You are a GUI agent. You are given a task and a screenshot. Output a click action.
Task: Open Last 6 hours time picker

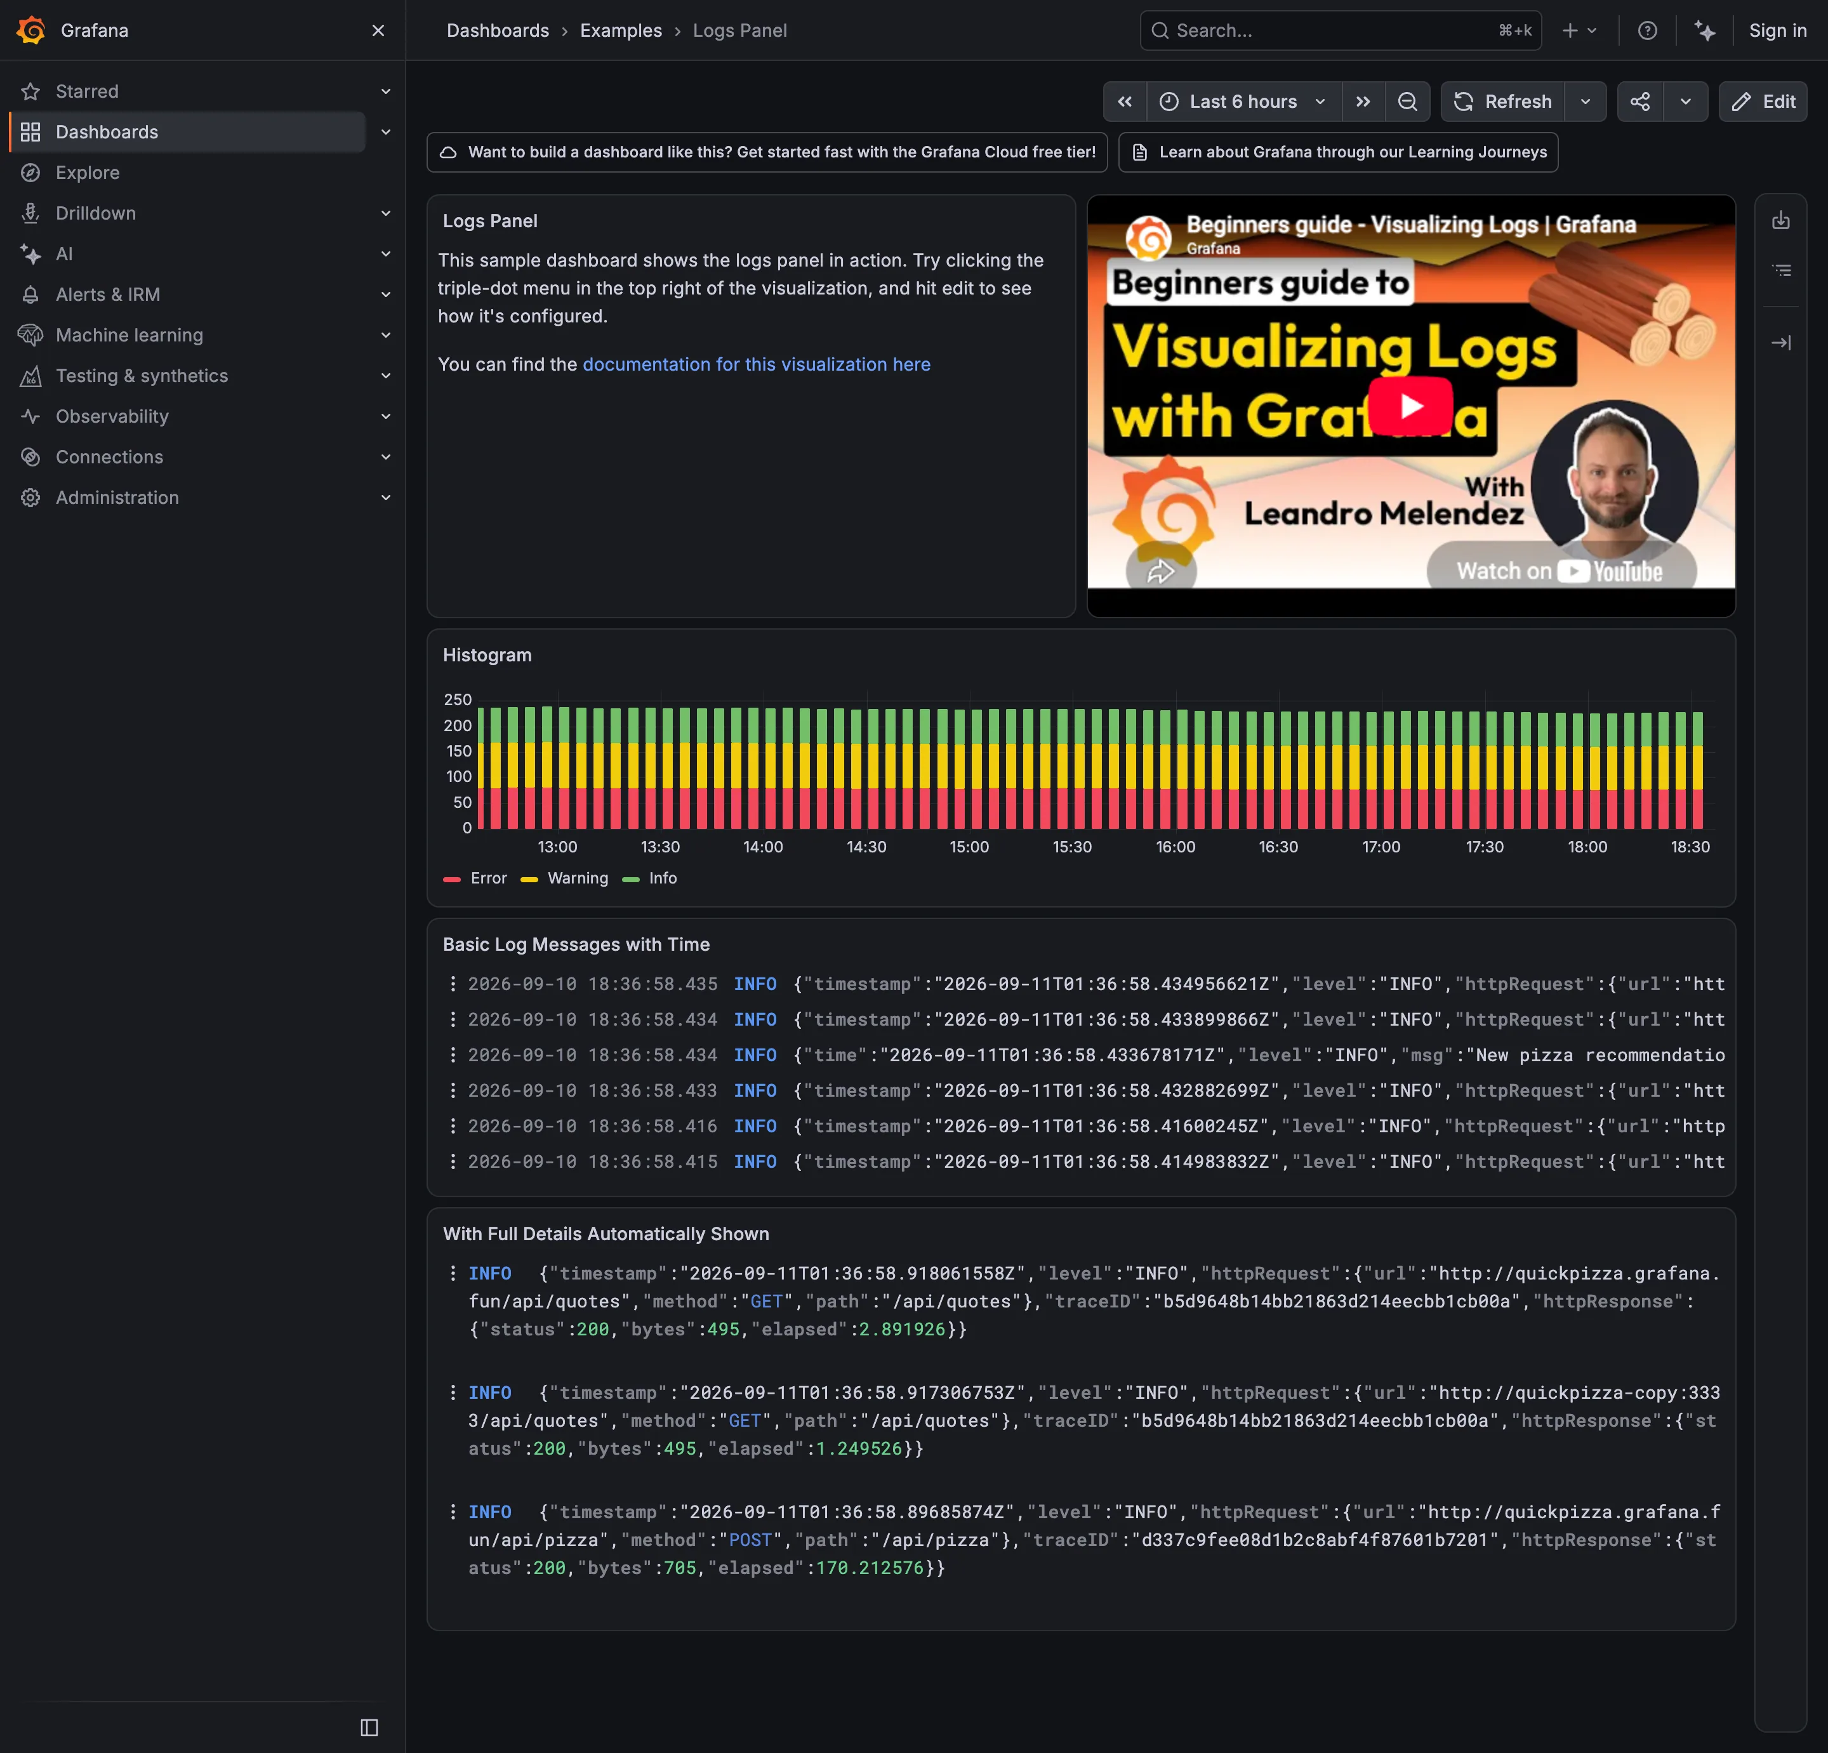[x=1243, y=102]
